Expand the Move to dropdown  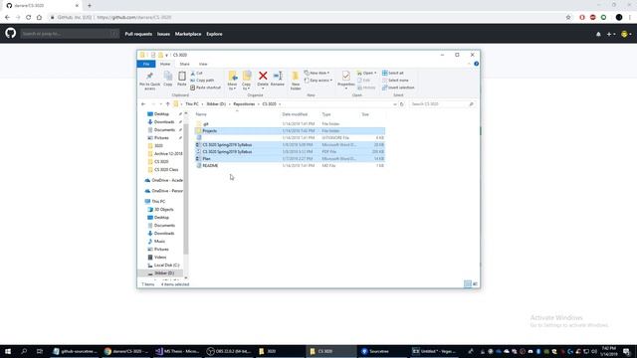click(232, 89)
